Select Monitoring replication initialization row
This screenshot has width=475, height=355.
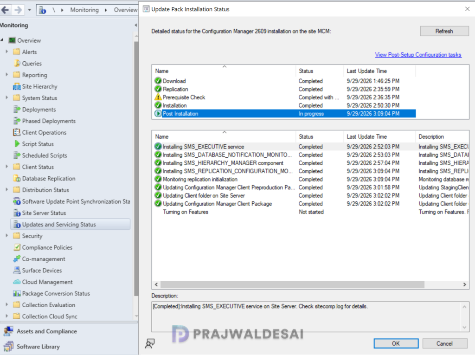[311, 179]
